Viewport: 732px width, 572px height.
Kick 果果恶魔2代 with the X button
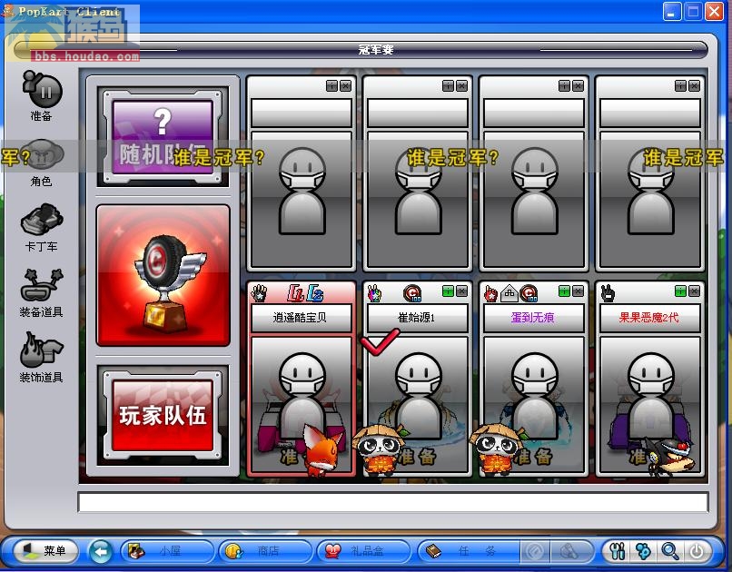694,291
